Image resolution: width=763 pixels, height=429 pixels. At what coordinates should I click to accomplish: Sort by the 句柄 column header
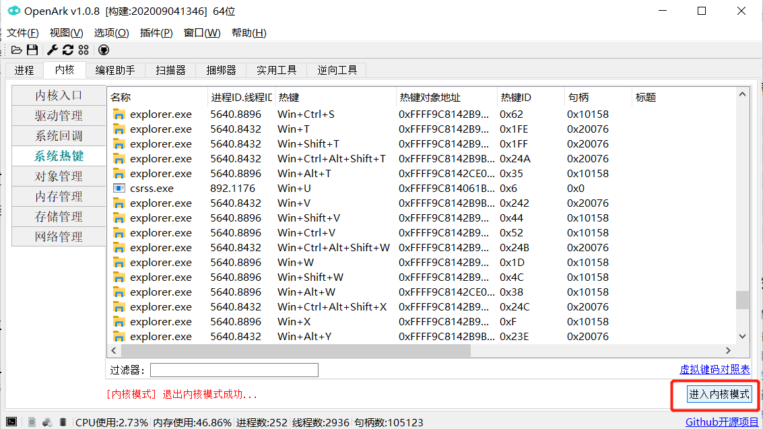[x=598, y=97]
